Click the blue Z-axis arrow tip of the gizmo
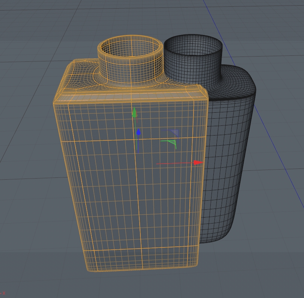 [x=139, y=132]
